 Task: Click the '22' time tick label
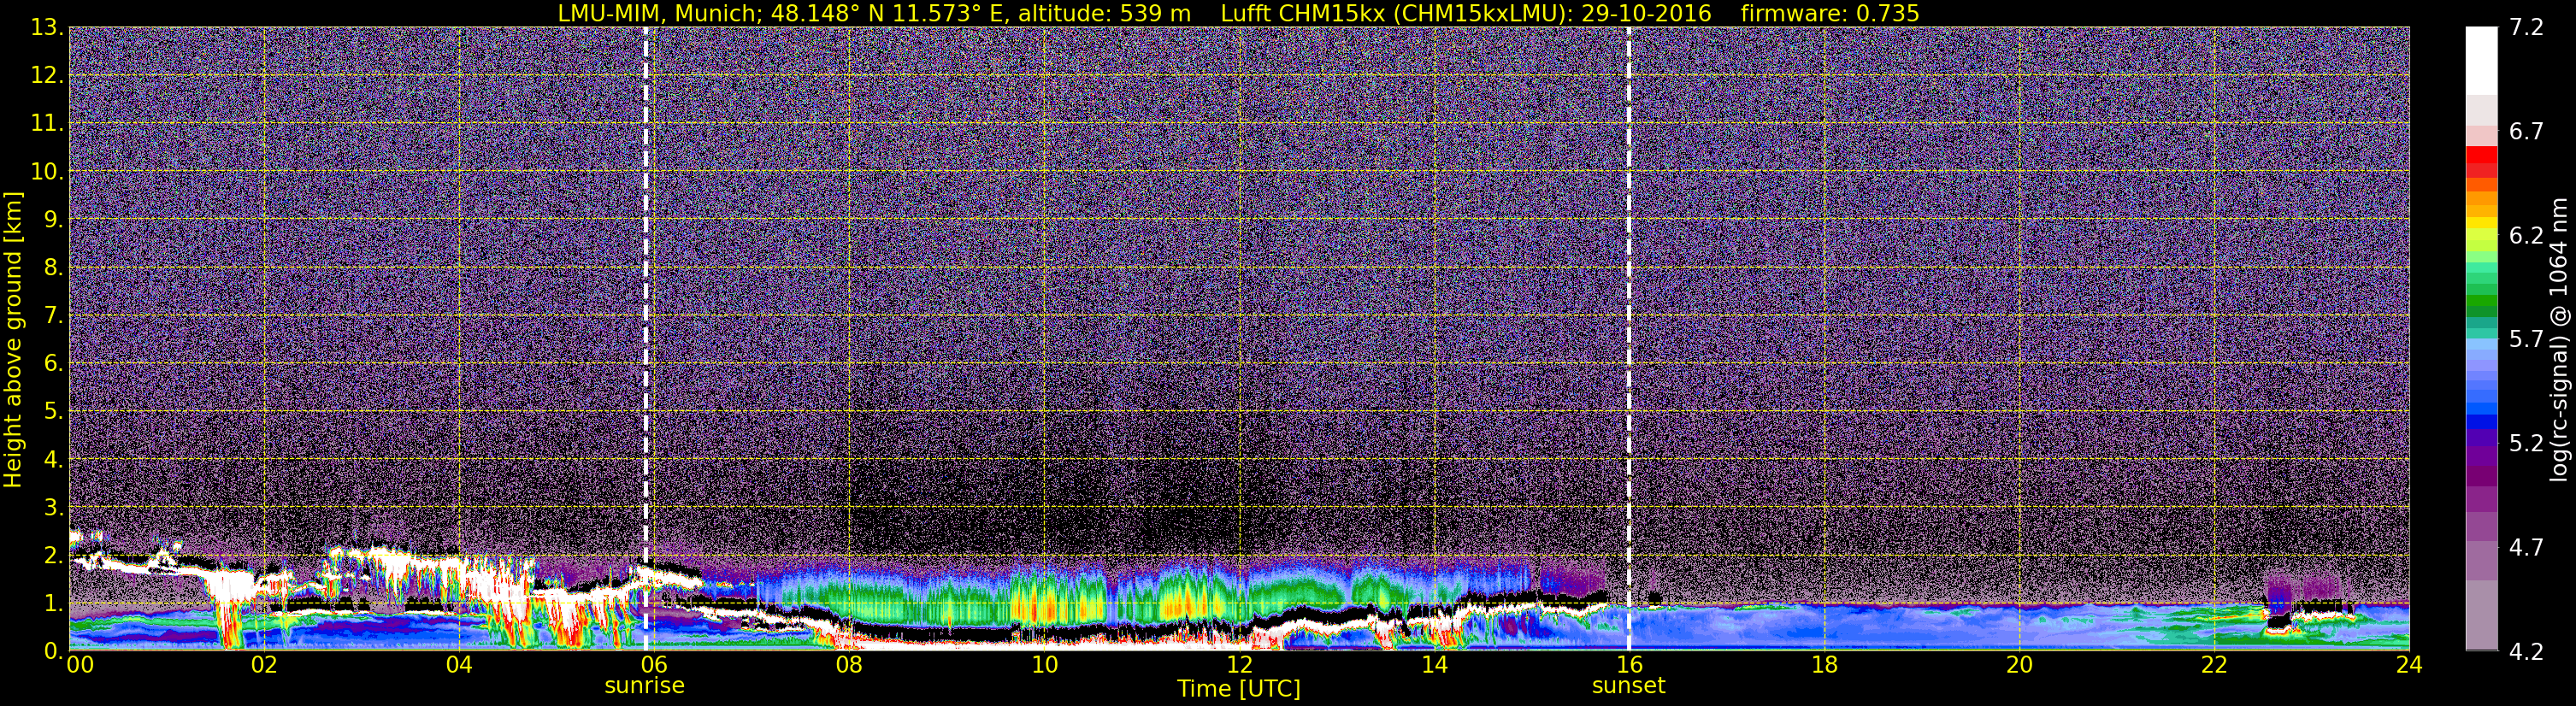[x=2214, y=665]
